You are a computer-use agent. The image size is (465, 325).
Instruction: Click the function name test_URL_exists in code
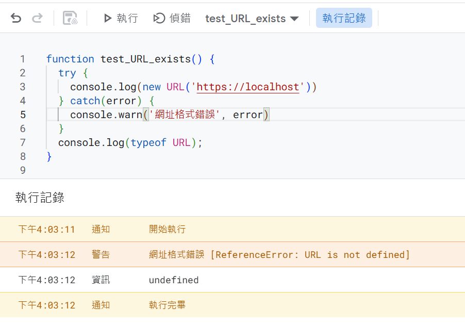[x=145, y=59]
